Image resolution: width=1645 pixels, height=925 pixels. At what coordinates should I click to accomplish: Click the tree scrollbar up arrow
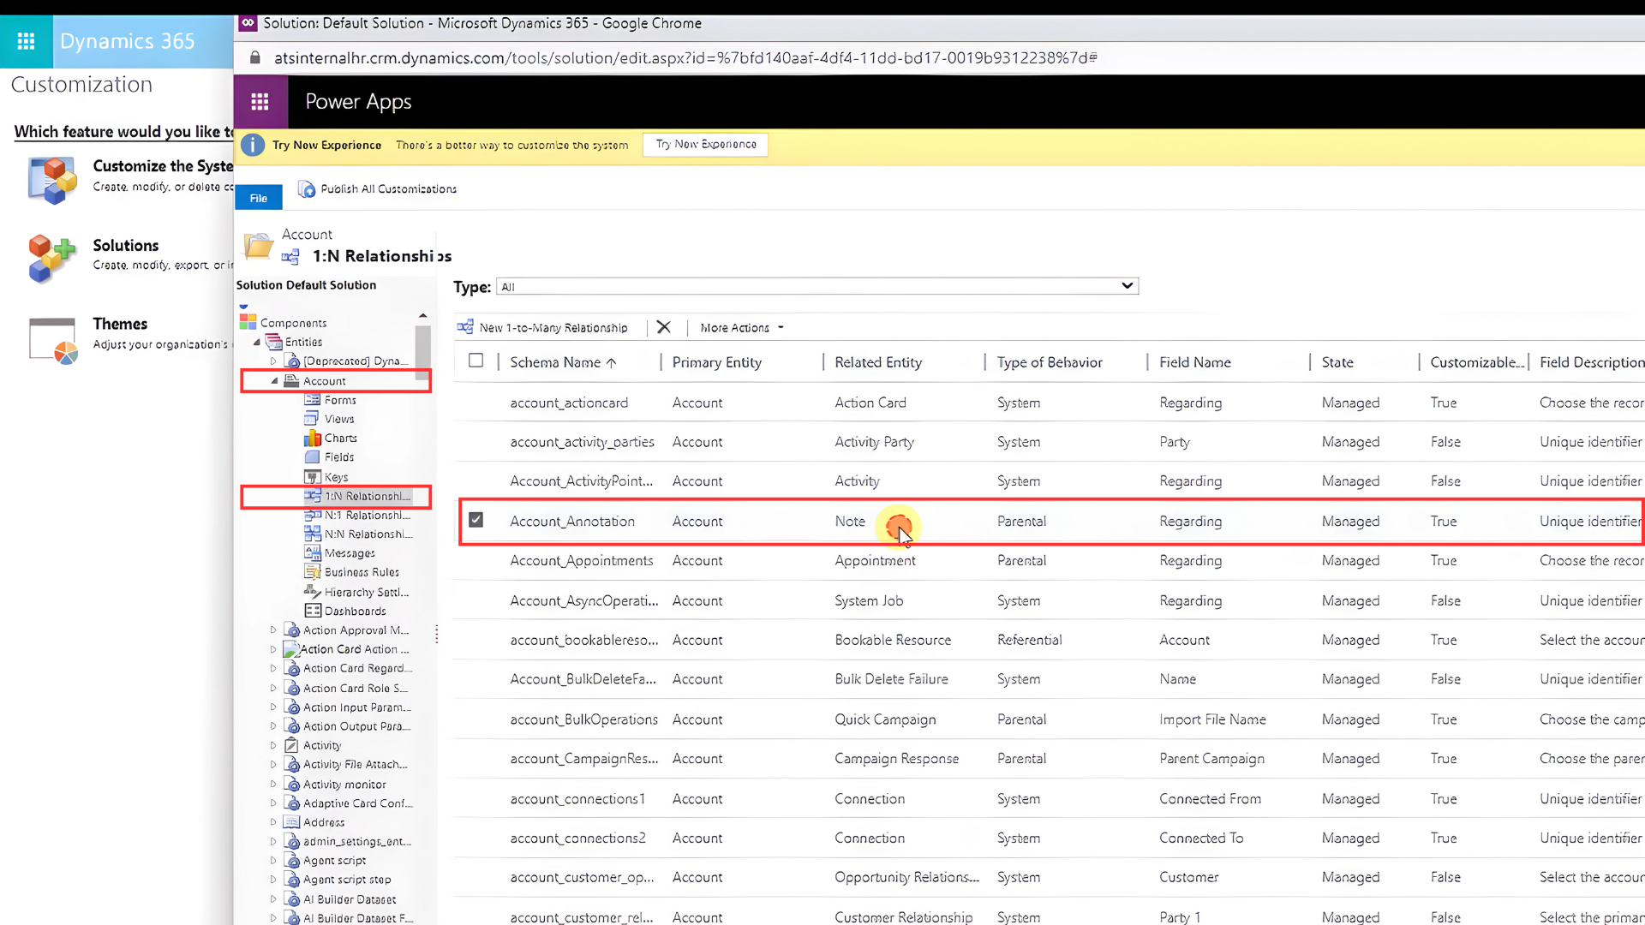(x=422, y=315)
